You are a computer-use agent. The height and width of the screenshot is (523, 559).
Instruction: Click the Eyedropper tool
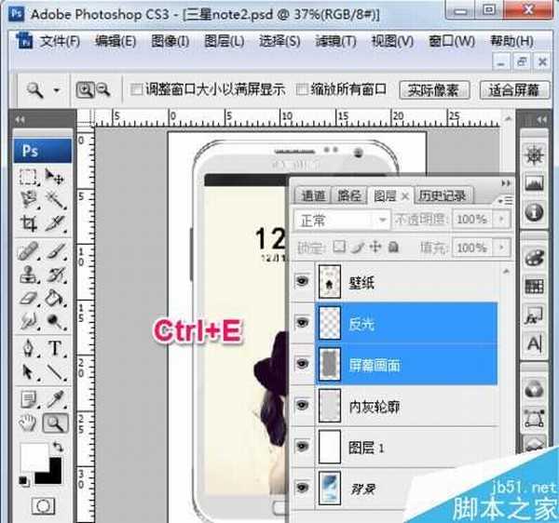(55, 398)
